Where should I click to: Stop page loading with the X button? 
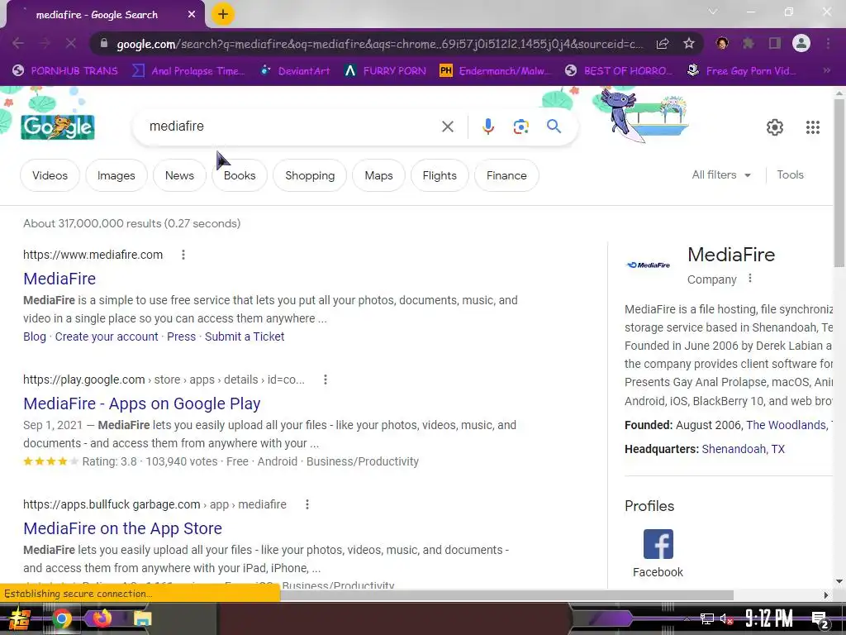click(x=71, y=43)
